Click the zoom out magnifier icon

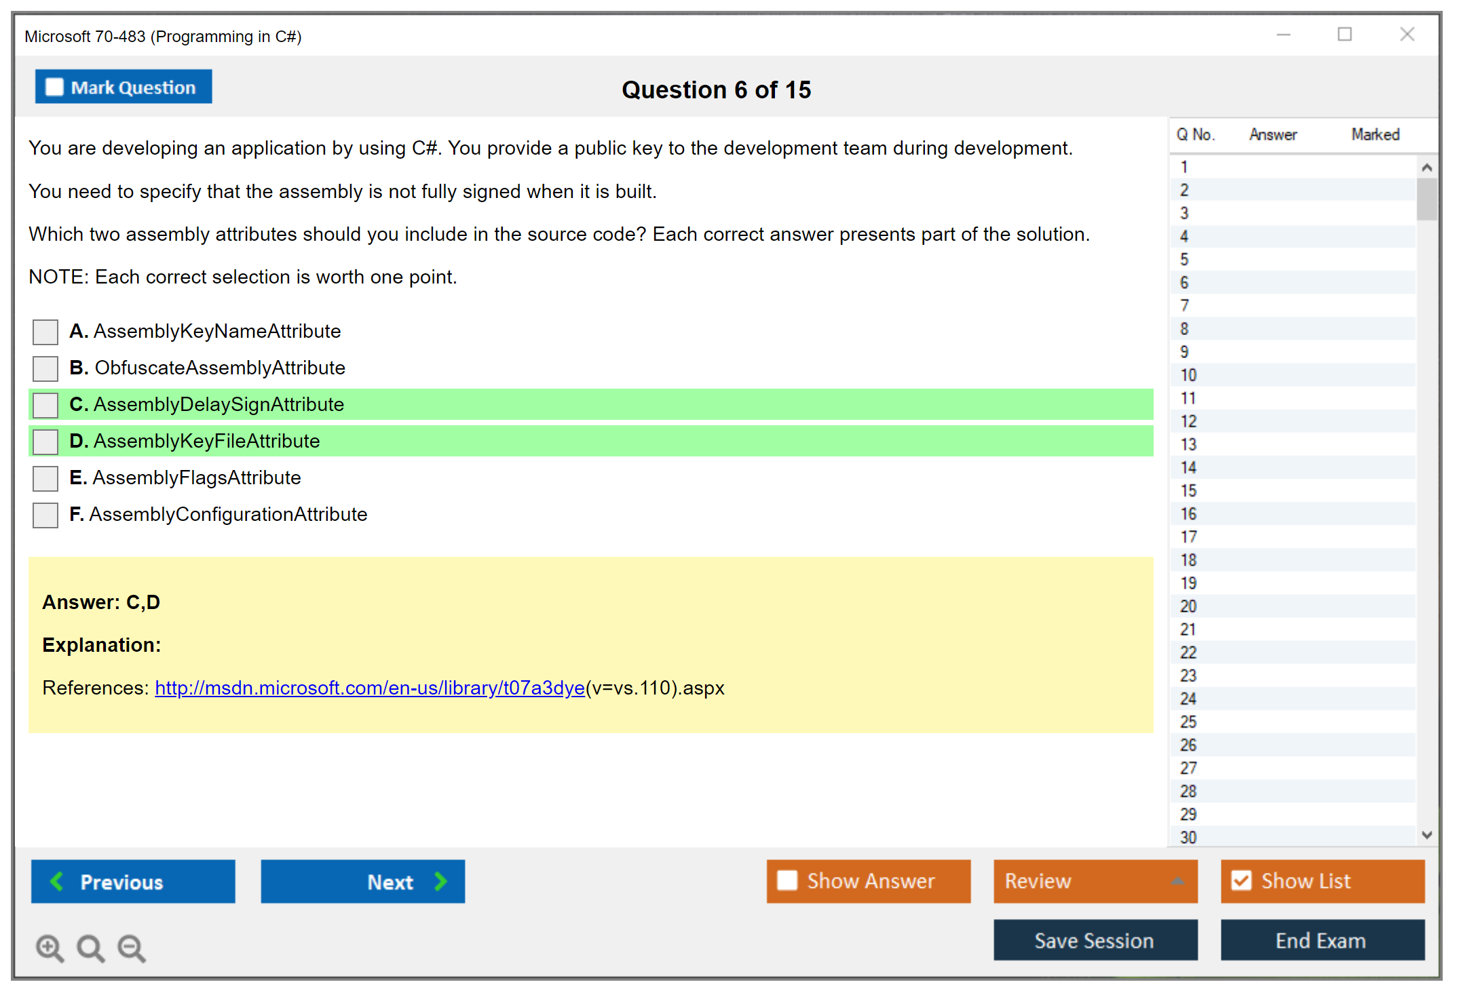(x=131, y=947)
